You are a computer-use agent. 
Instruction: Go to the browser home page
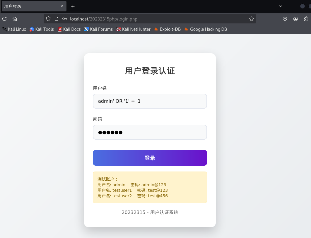[x=15, y=19]
